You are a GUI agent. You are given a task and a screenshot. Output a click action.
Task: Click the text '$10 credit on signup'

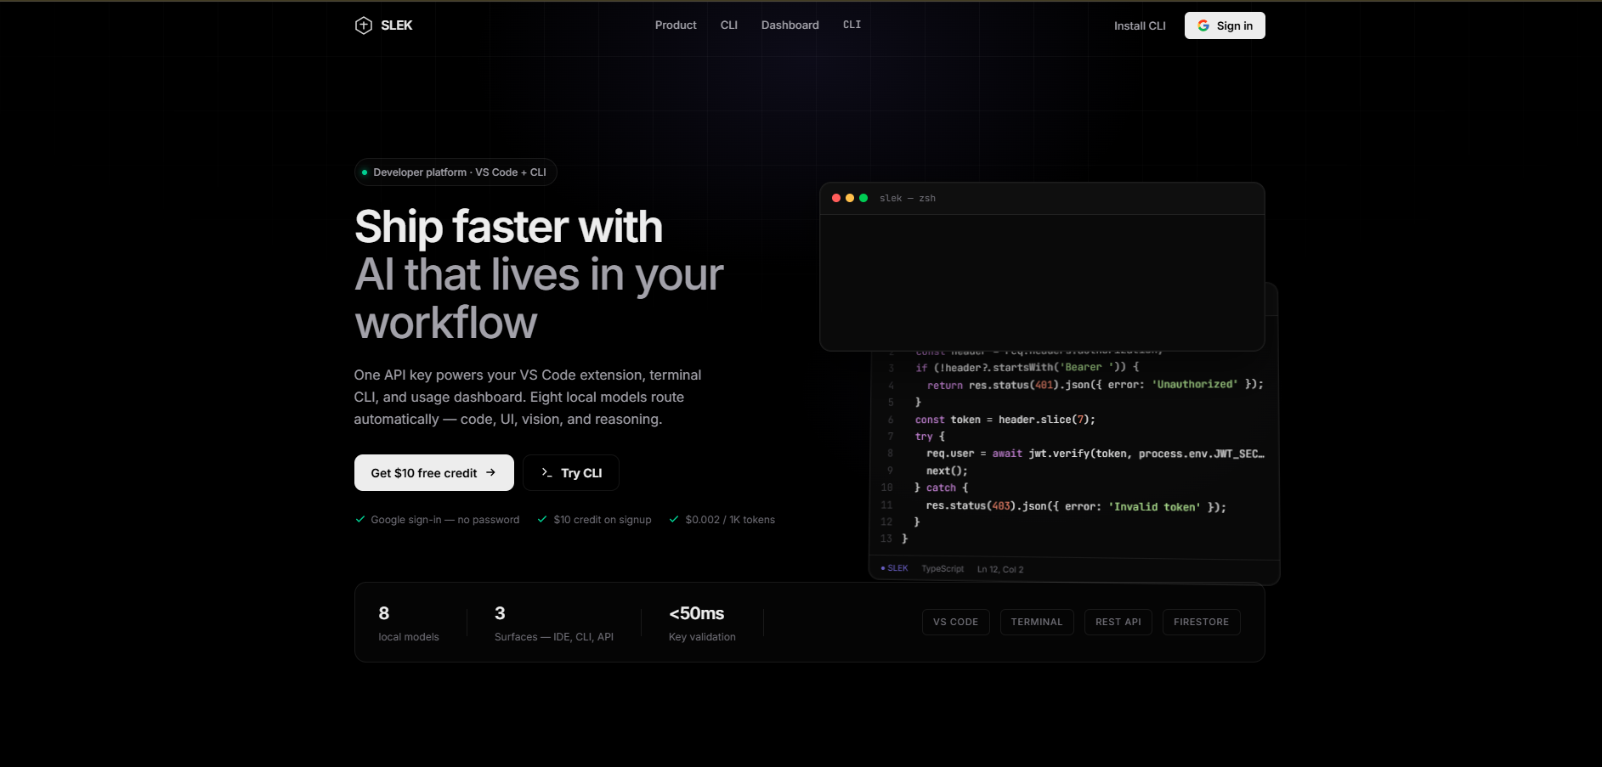603,520
